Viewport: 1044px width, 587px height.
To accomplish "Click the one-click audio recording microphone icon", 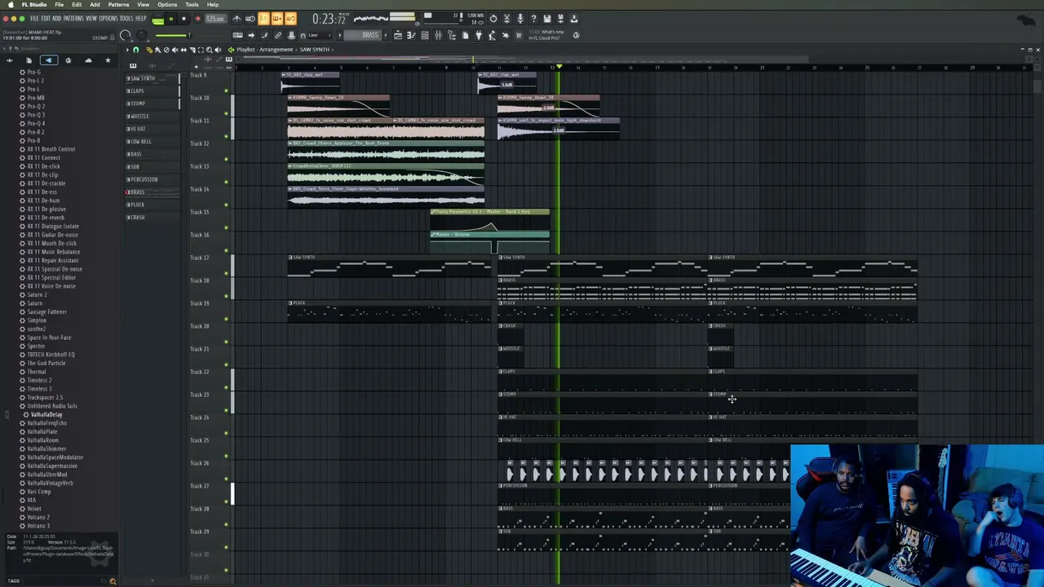I will [520, 19].
